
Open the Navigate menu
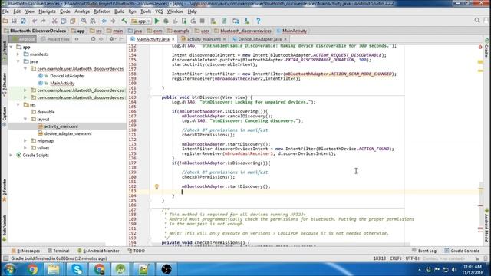(x=47, y=11)
